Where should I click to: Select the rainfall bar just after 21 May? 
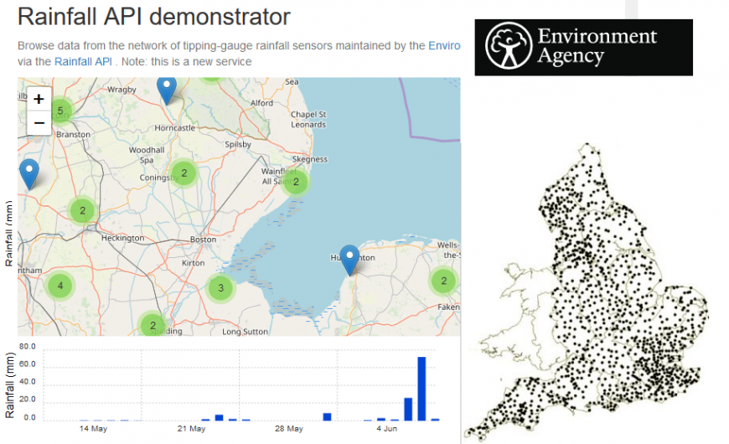tap(219, 417)
